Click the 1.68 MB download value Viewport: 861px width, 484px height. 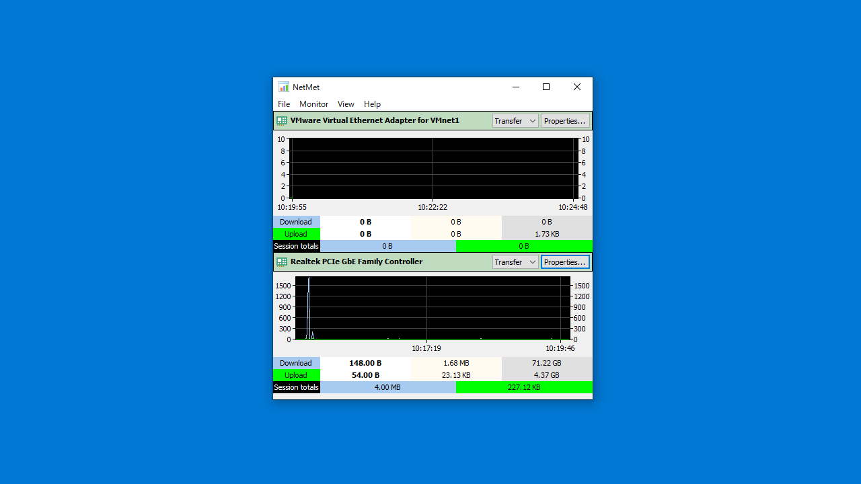[x=456, y=363]
